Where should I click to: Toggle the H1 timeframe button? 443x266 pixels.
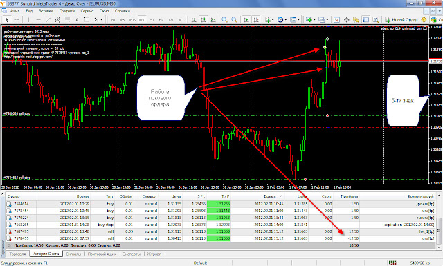pyautogui.click(x=152, y=20)
